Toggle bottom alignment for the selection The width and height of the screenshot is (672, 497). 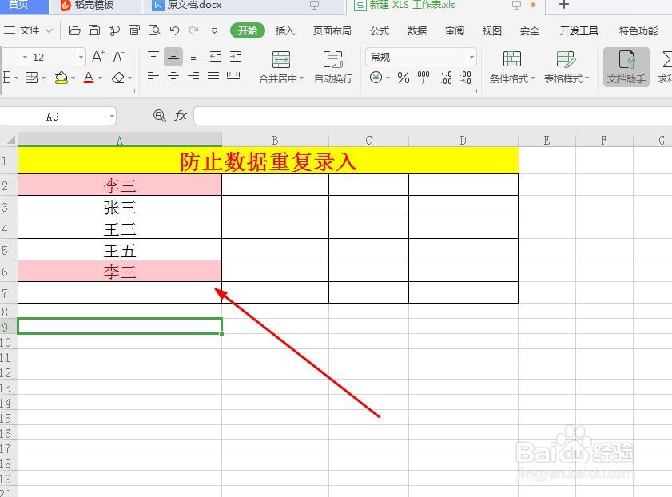point(193,57)
